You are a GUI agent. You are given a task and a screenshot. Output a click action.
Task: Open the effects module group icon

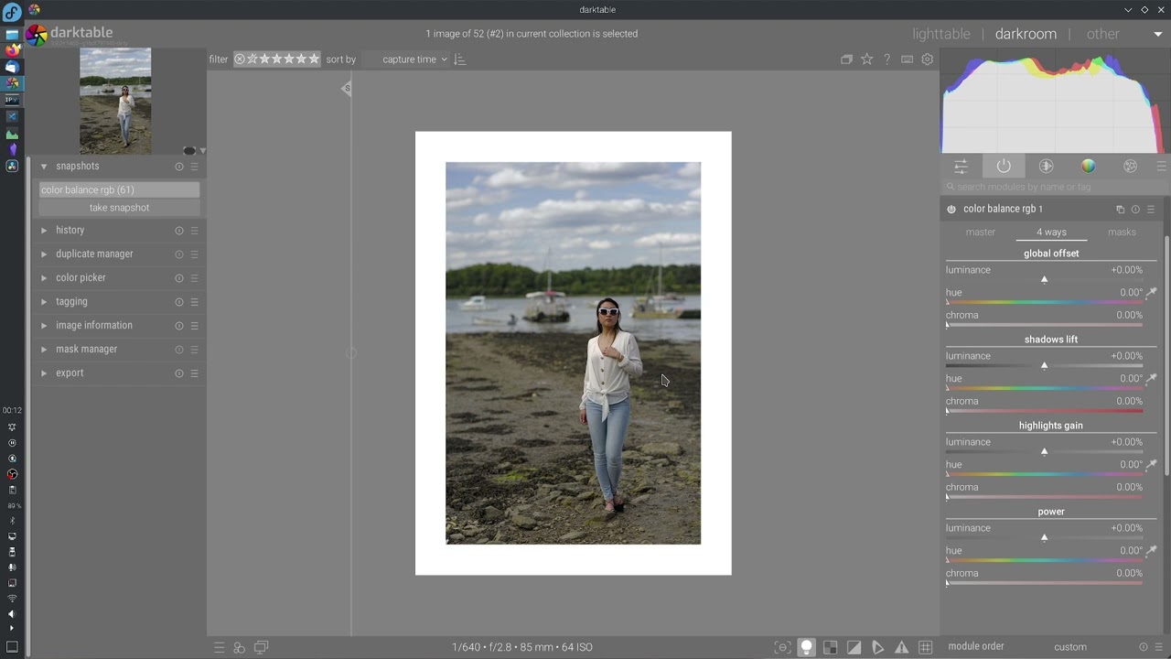pos(1130,166)
